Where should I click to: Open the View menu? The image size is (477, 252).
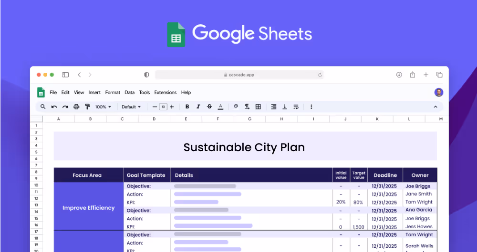[79, 93]
